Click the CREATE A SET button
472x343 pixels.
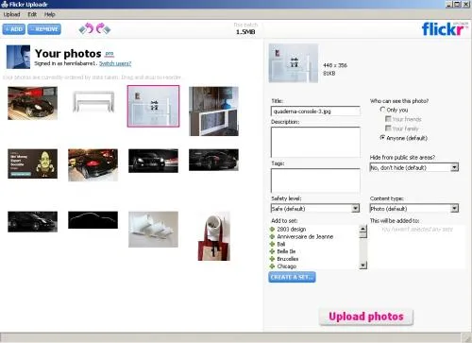pos(292,277)
